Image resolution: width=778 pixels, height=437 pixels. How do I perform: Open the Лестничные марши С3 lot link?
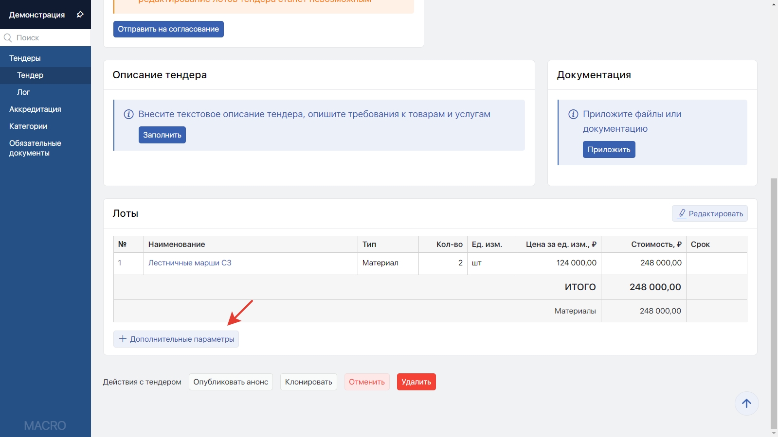pyautogui.click(x=190, y=263)
